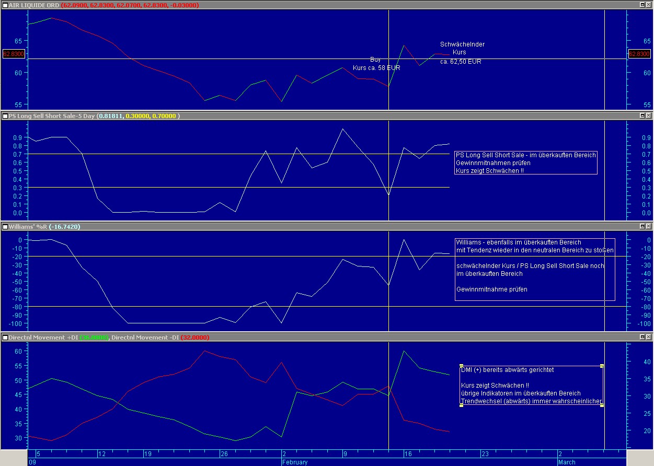Maximize the PS Long Sell Short Sale pane

[x=642, y=115]
